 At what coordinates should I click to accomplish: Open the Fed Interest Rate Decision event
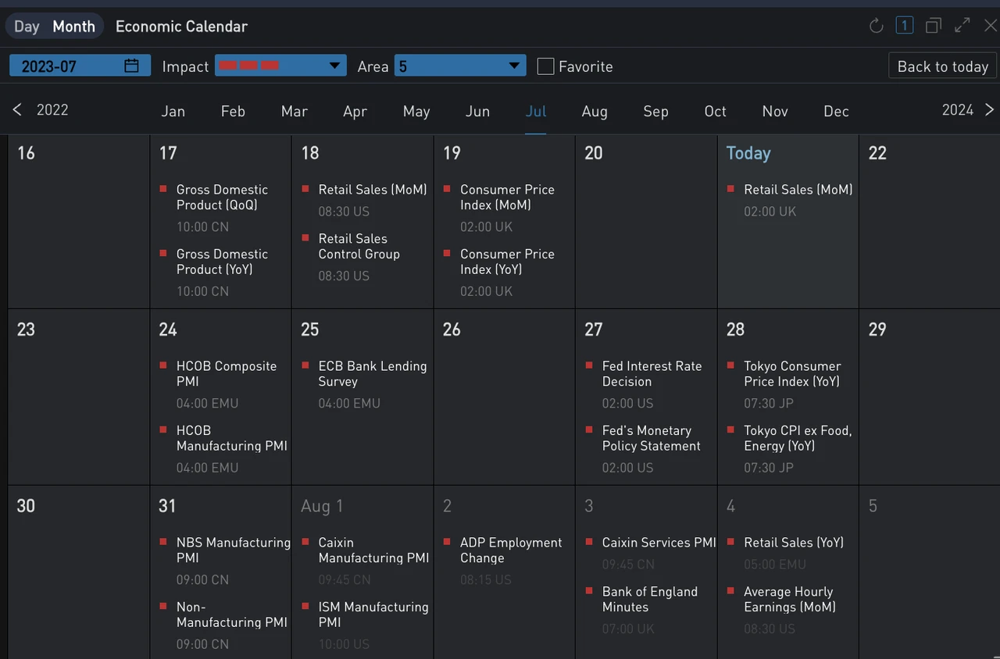[x=652, y=373]
